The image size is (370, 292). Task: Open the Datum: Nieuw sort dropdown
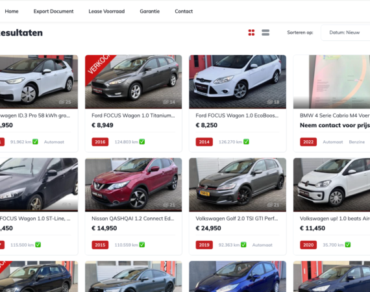point(345,32)
